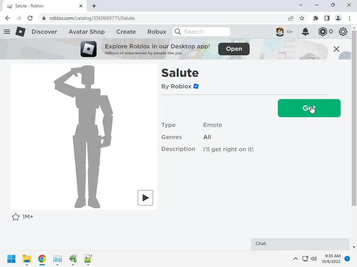The image size is (357, 267).
Task: Open the Roblox creator link
Action: [181, 86]
